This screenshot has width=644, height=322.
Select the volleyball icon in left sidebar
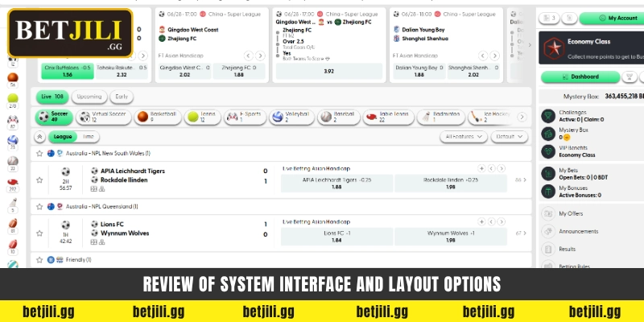[x=13, y=140]
